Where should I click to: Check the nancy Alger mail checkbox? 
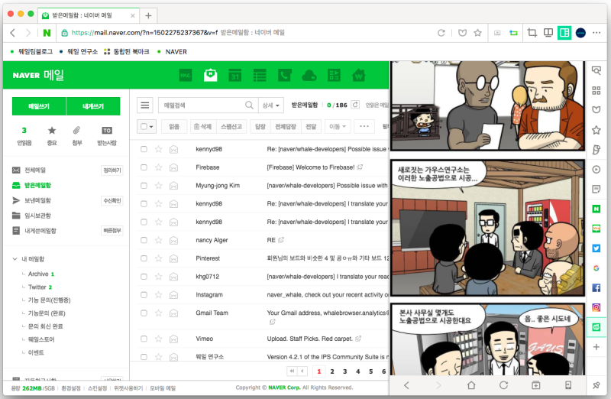coord(144,240)
